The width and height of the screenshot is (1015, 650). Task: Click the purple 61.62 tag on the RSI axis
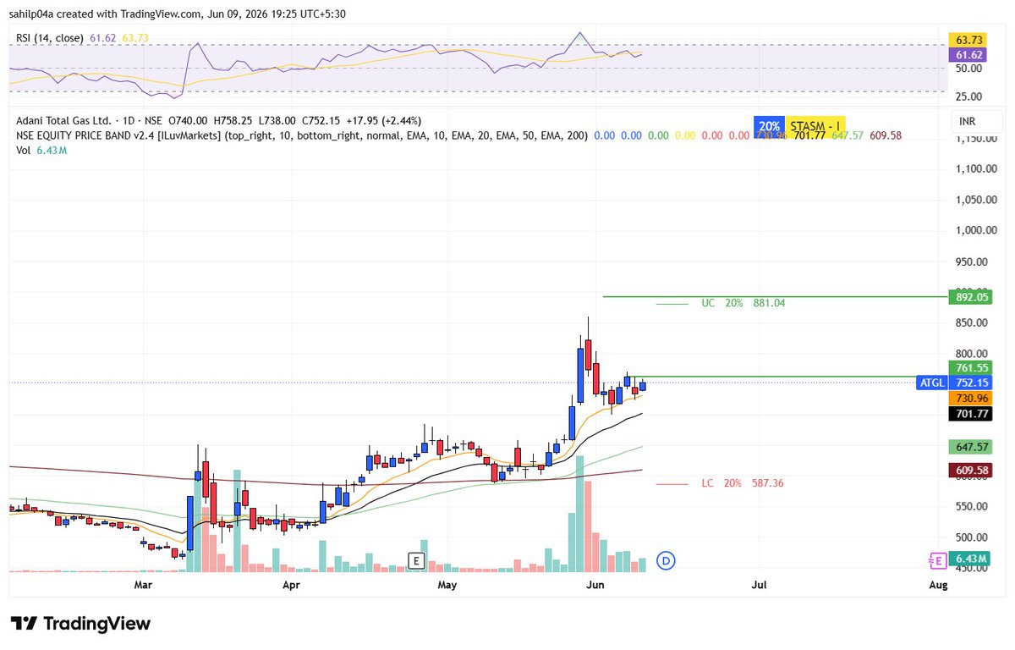point(969,55)
